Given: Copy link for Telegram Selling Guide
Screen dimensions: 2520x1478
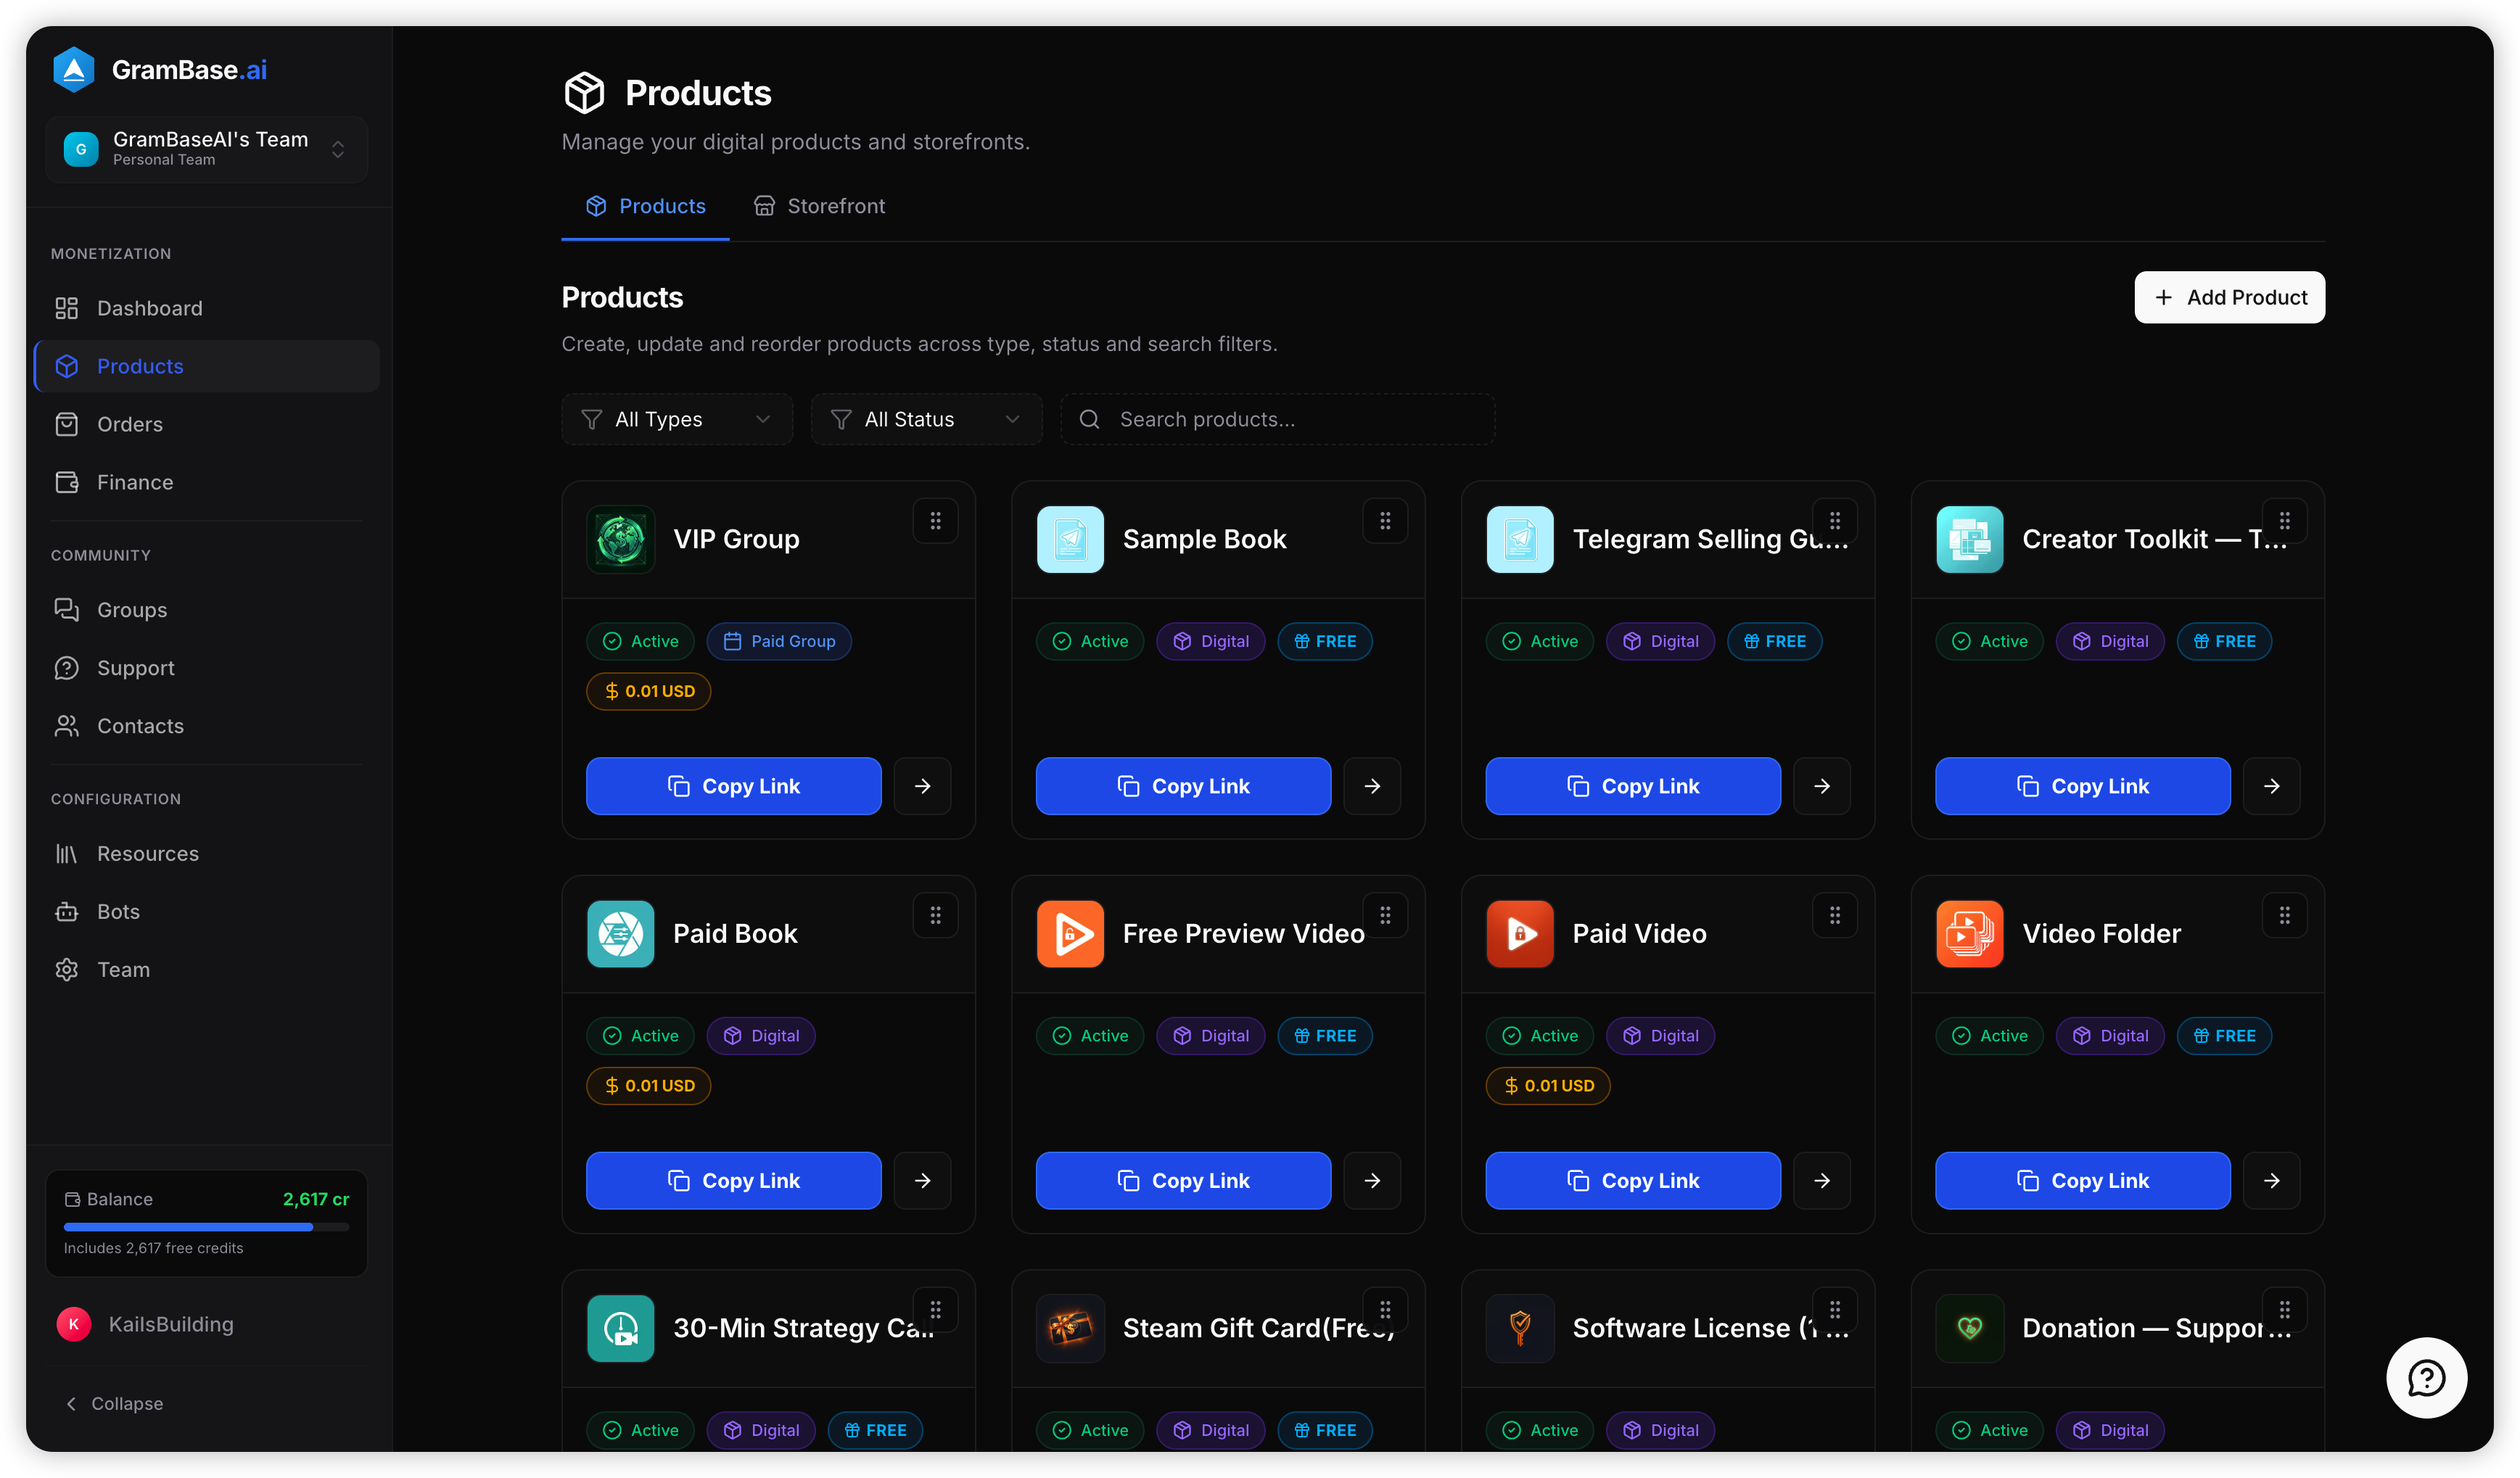Looking at the screenshot, I should 1634,786.
